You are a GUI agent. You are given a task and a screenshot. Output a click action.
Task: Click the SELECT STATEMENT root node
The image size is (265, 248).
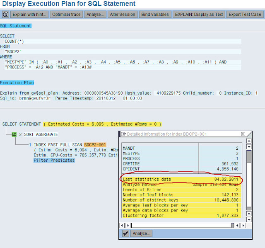click(x=22, y=124)
